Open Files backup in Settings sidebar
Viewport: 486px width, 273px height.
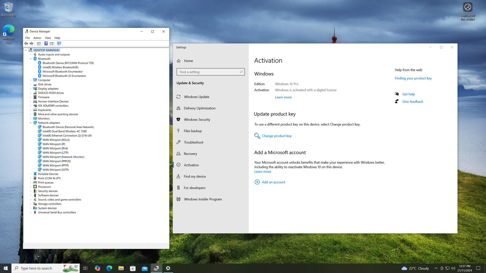coord(193,131)
